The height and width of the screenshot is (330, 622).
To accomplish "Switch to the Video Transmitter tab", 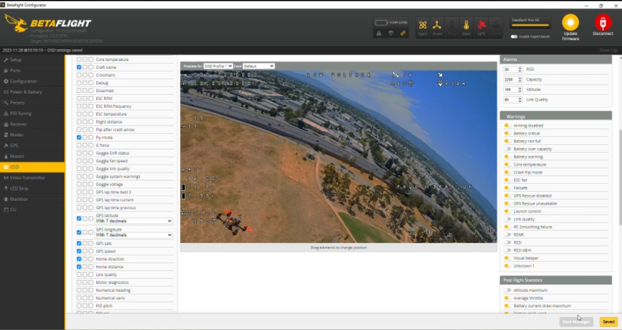I will [x=27, y=178].
